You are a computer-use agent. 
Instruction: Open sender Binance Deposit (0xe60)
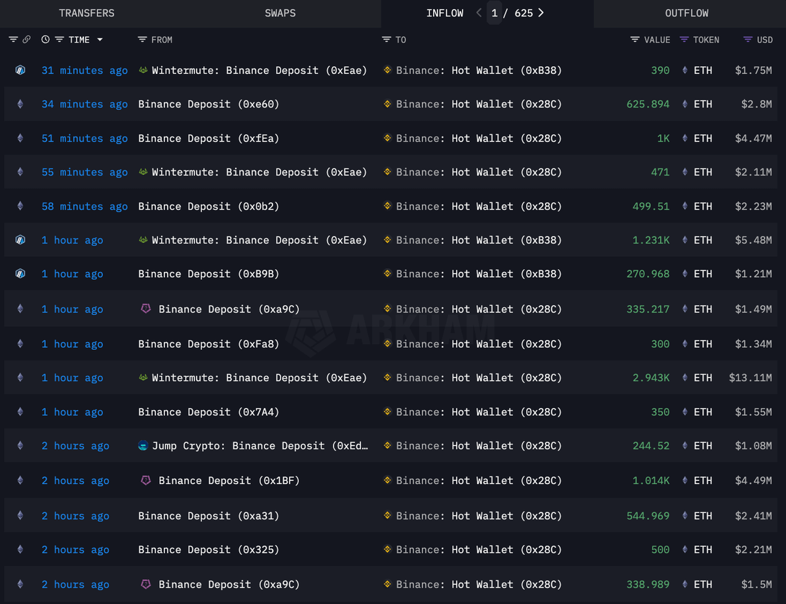[x=209, y=104]
